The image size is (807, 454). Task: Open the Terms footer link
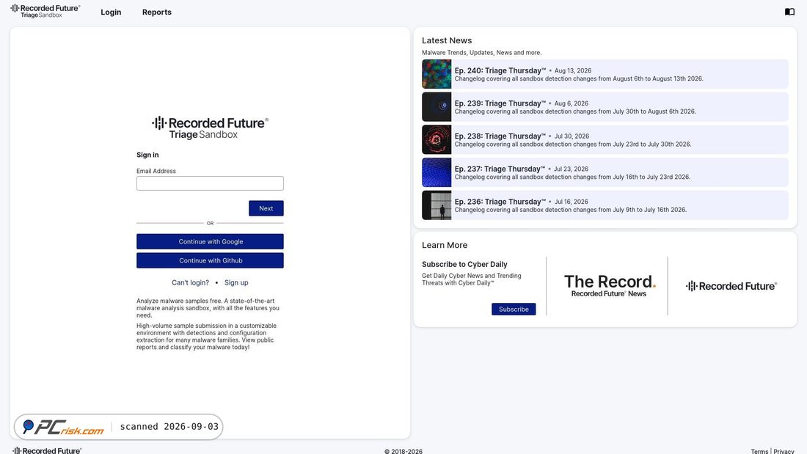tap(759, 451)
